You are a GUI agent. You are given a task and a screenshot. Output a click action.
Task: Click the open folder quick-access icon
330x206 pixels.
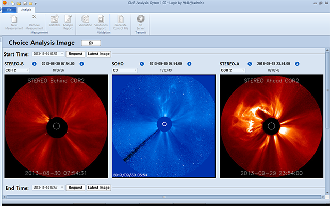click(x=19, y=3)
